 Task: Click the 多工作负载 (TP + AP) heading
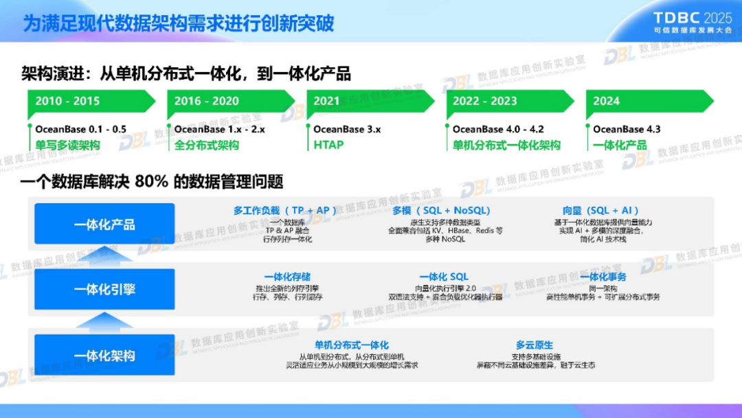coord(285,211)
